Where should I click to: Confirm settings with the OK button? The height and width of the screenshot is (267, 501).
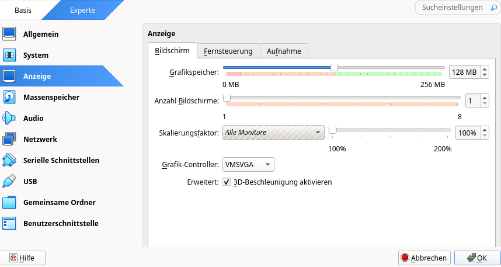pos(476,258)
